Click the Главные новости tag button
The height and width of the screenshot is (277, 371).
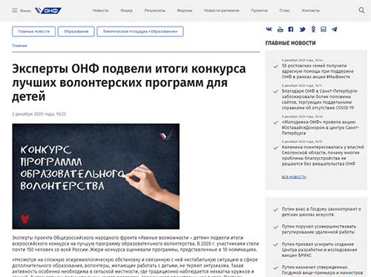(x=33, y=31)
